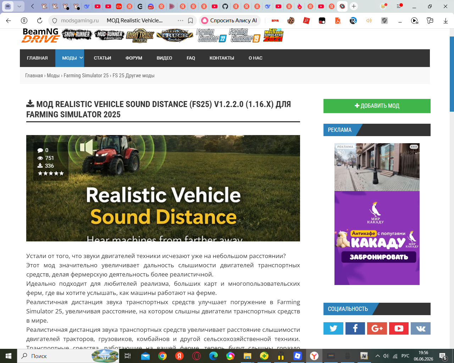The image size is (454, 363).
Task: Open Euro Truck Simulator 2 logo
Action: [140, 35]
